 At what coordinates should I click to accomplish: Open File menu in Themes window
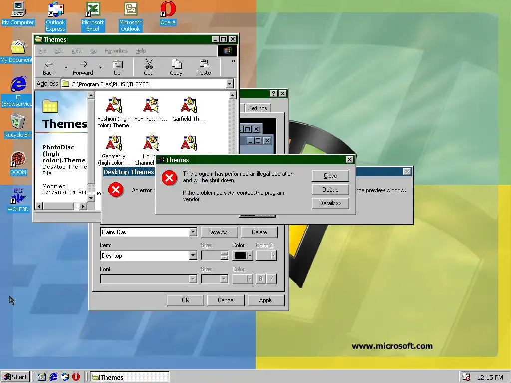(42, 51)
